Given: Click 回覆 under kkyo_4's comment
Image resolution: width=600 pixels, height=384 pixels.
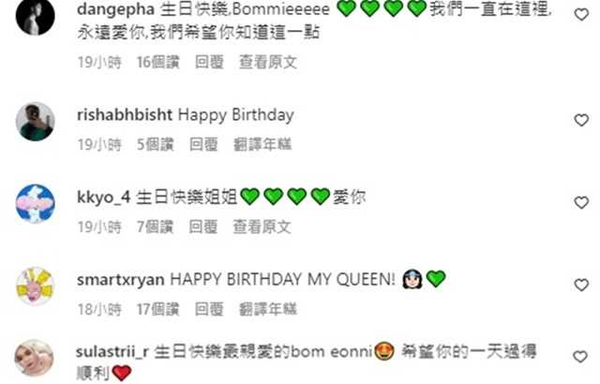Looking at the screenshot, I should tap(203, 227).
